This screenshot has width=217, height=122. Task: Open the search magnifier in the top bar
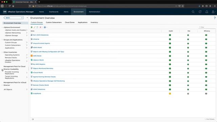coord(193,12)
